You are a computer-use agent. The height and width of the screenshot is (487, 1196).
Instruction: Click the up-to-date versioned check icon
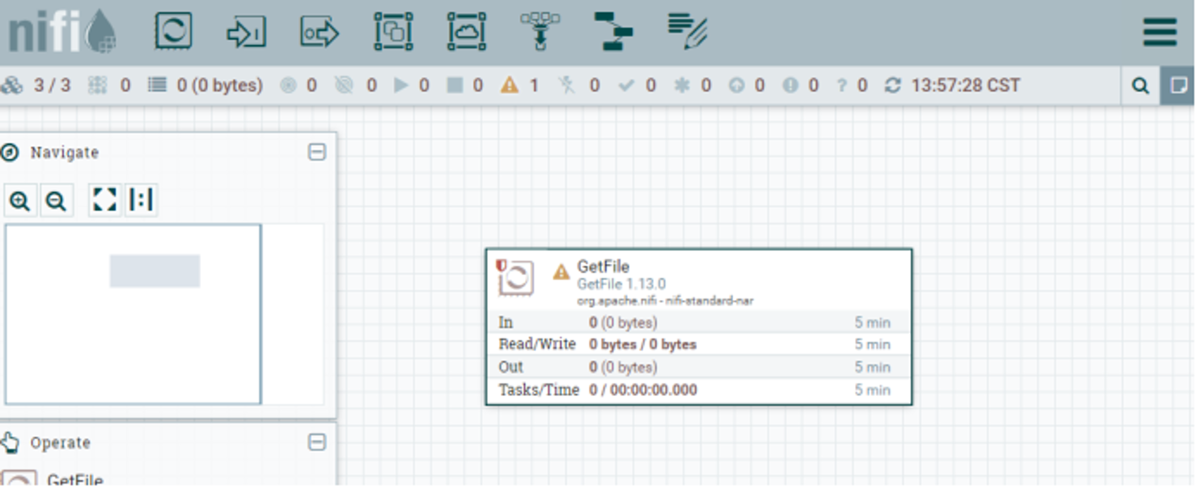626,85
